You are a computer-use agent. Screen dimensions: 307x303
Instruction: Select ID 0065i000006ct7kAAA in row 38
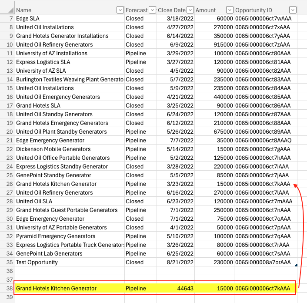[x=266, y=288]
